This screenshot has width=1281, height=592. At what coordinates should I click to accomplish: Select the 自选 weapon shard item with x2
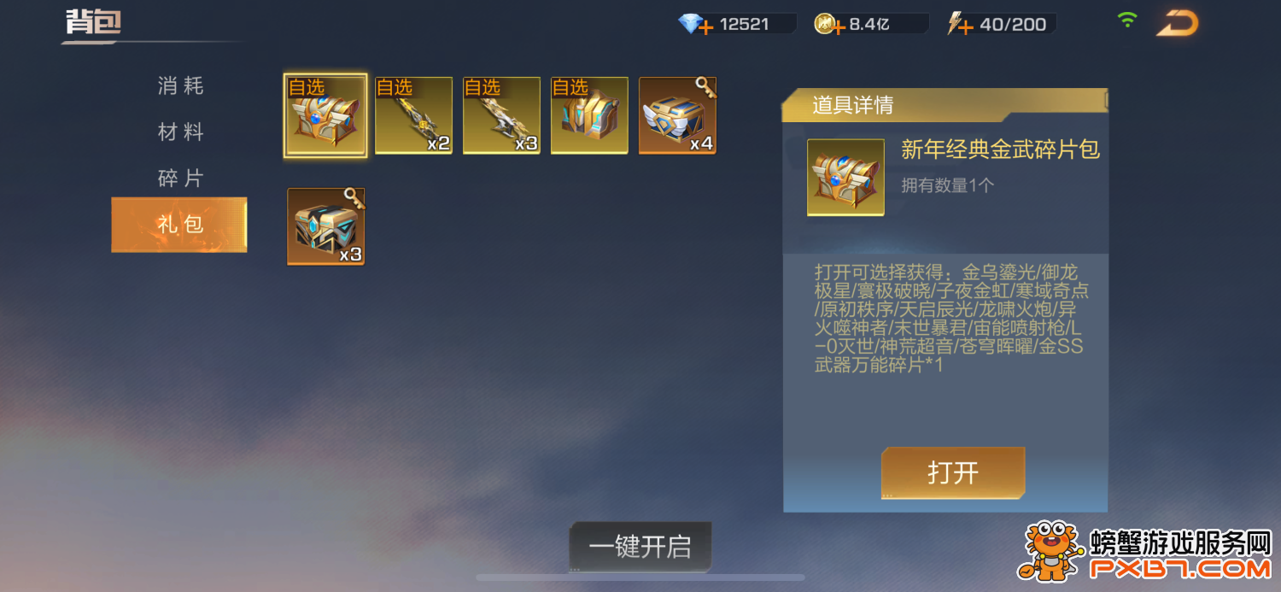[x=413, y=116]
